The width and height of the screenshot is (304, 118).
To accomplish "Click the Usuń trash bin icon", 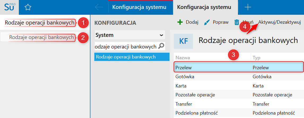I will 237,22.
